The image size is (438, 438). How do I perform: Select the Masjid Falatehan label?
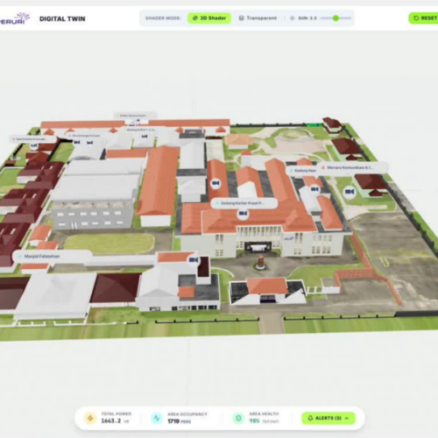53,257
